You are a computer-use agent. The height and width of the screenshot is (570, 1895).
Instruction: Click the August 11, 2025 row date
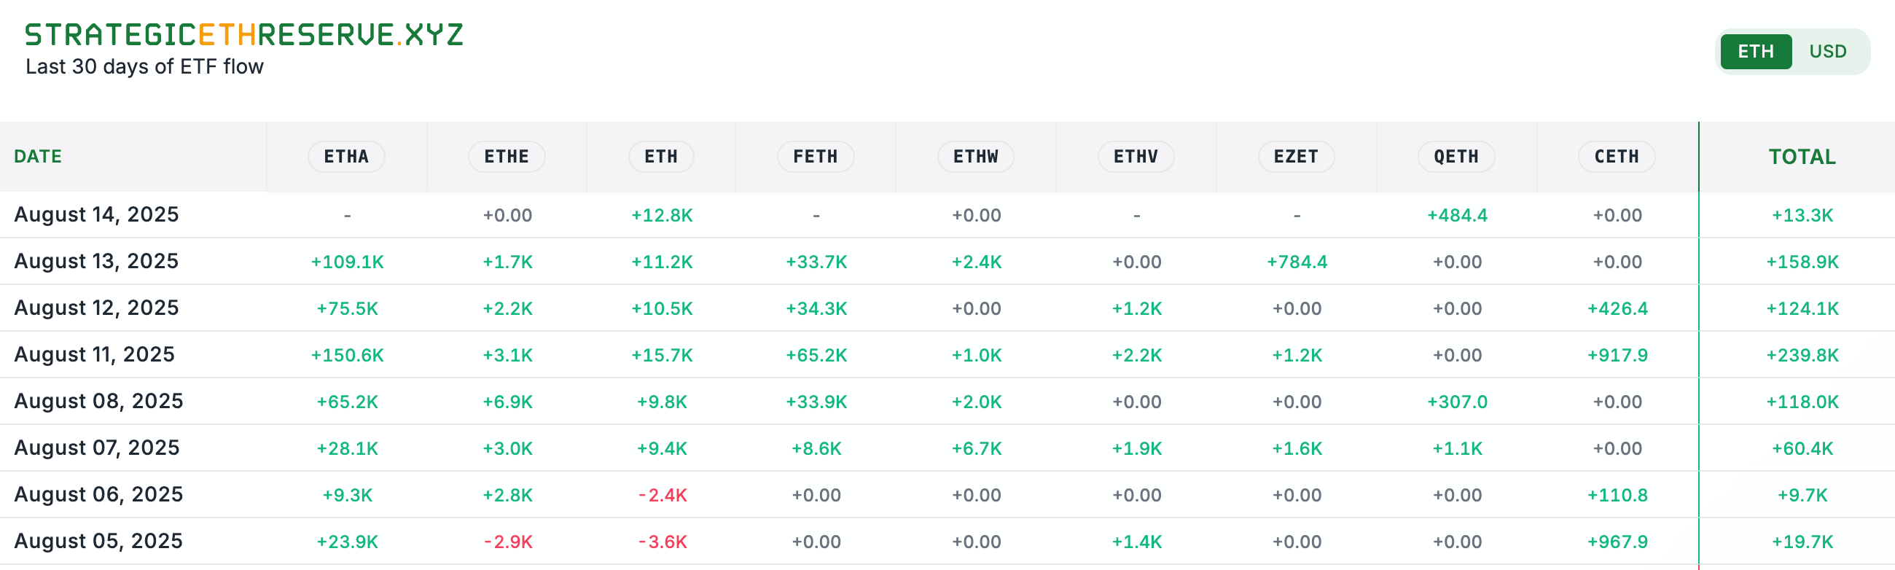click(x=94, y=354)
